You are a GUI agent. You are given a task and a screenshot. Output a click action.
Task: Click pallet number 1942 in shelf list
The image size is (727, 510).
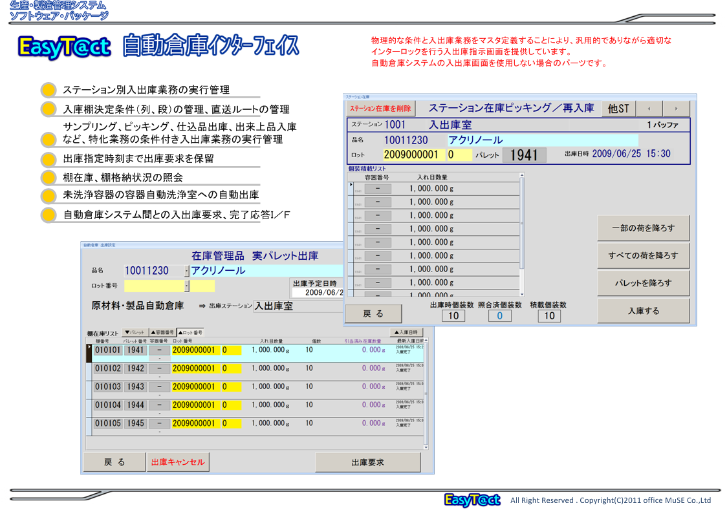coord(135,368)
